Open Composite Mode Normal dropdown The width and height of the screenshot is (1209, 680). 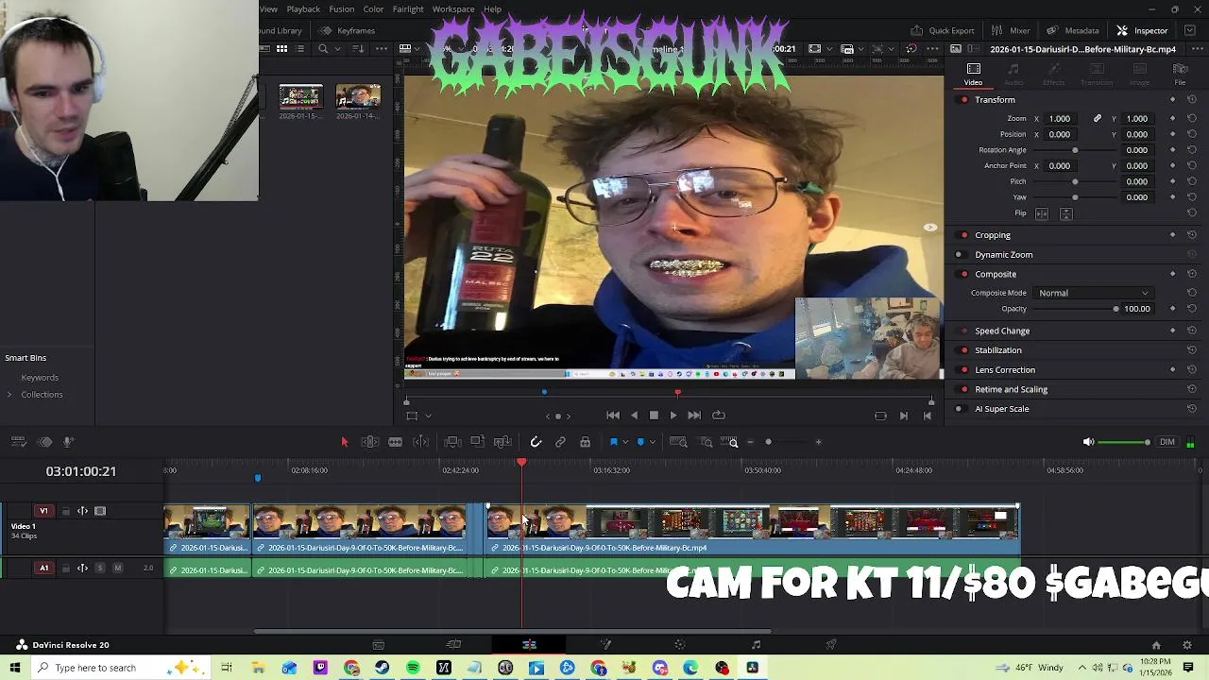pos(1094,293)
